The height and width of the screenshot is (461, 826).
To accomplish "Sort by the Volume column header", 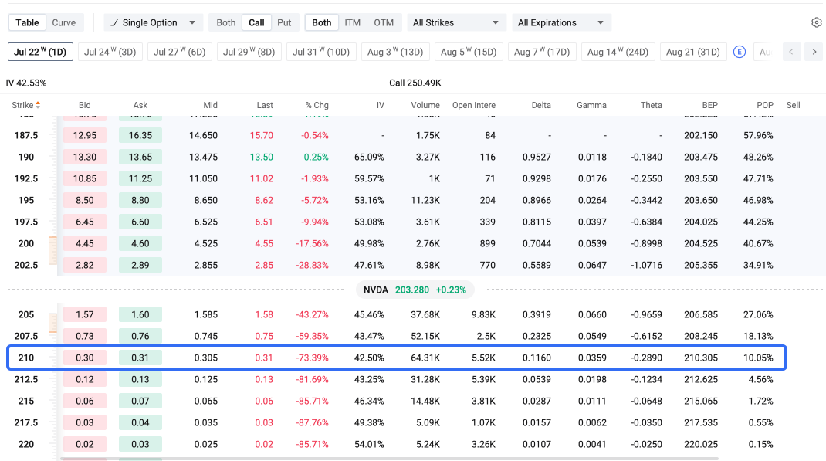I will [x=425, y=105].
